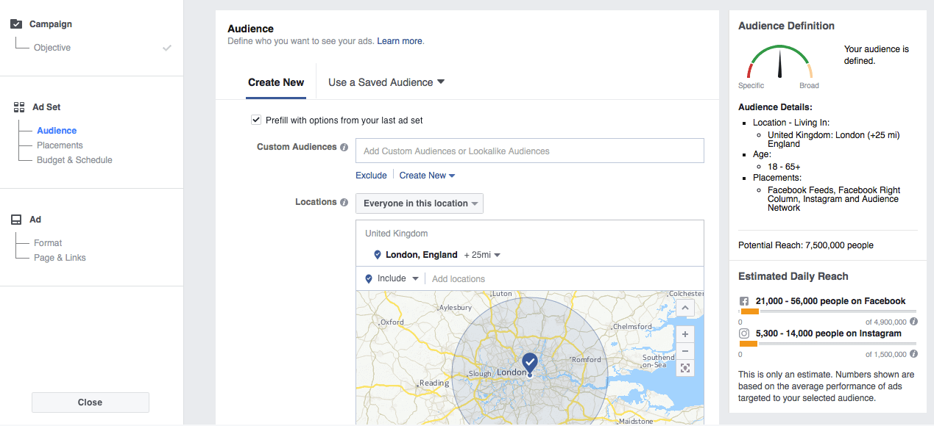Select Audience in the Ad Set section

pyautogui.click(x=57, y=131)
